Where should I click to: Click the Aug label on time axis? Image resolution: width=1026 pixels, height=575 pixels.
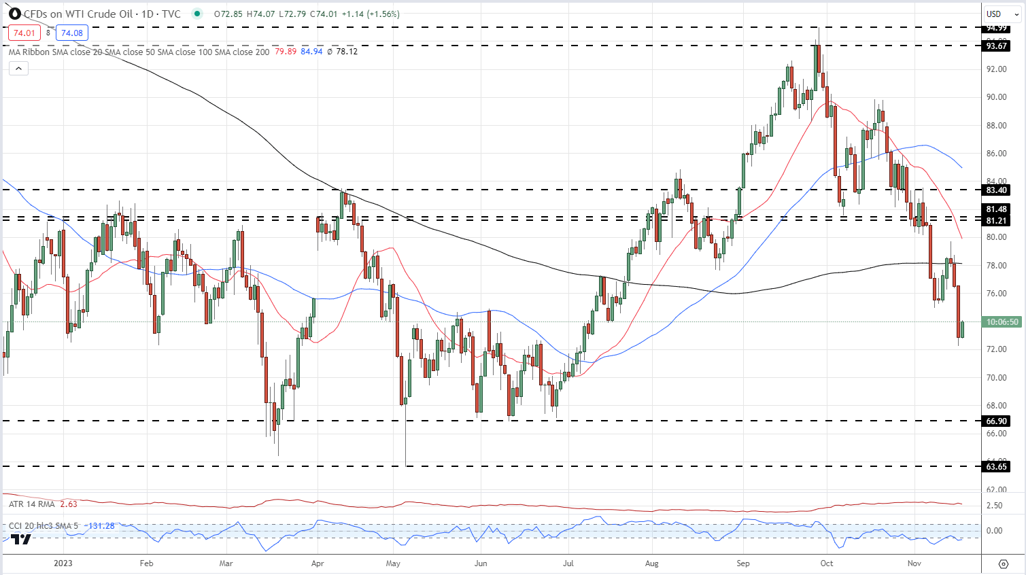[652, 563]
